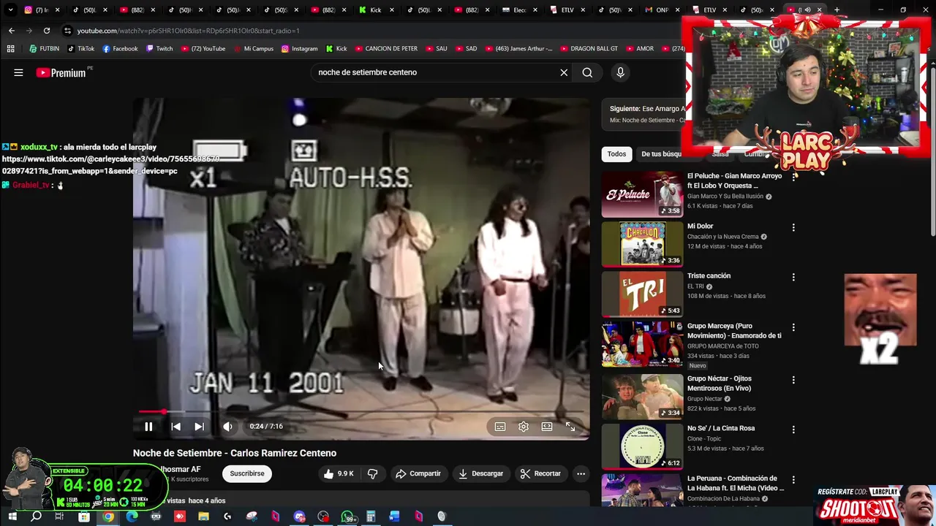Open Windows Start menu
The width and height of the screenshot is (936, 526).
(x=12, y=517)
